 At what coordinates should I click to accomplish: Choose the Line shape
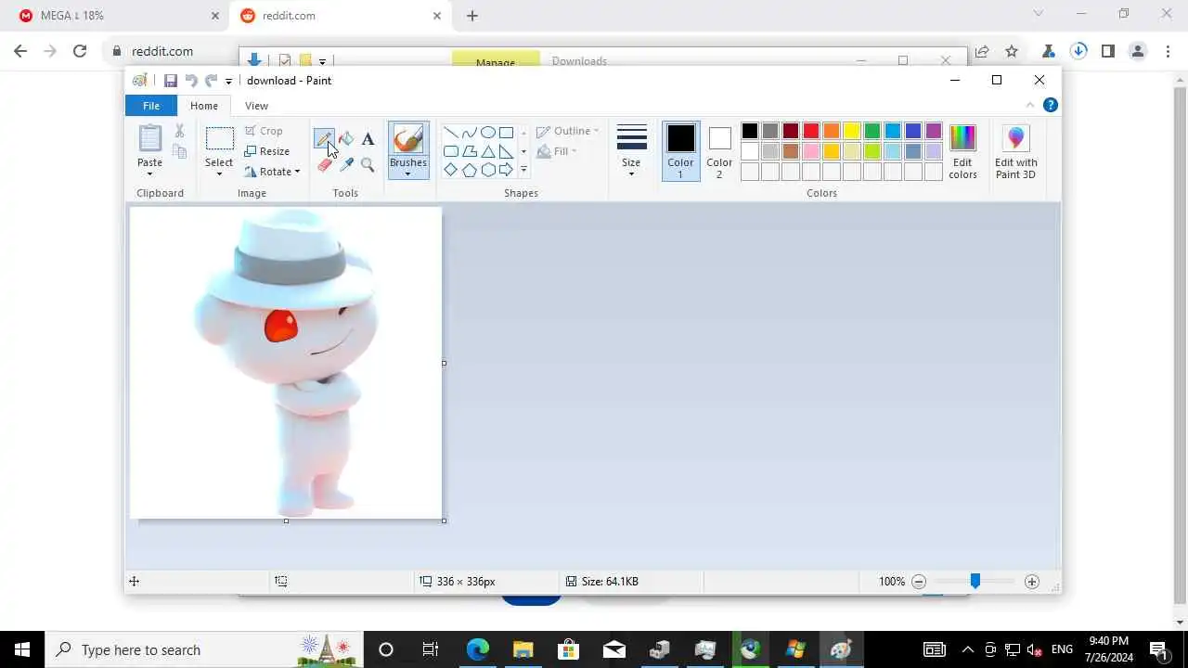[x=450, y=133]
